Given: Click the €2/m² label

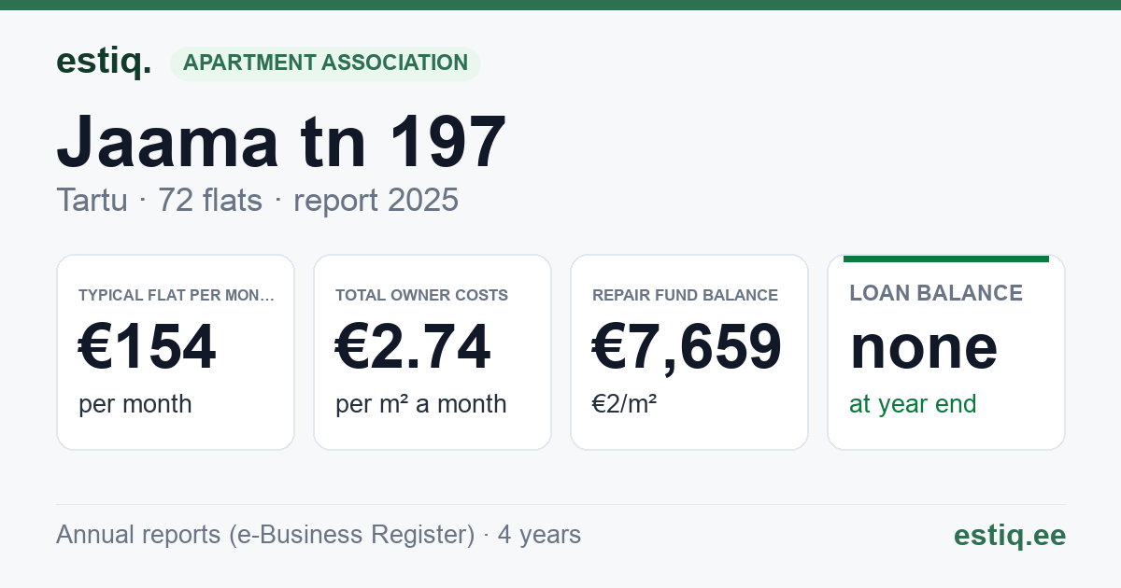Looking at the screenshot, I should click(x=625, y=404).
